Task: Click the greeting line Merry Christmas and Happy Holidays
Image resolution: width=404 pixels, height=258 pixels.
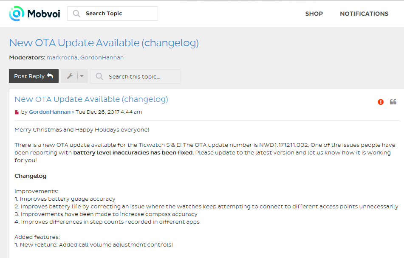Action: pos(82,130)
